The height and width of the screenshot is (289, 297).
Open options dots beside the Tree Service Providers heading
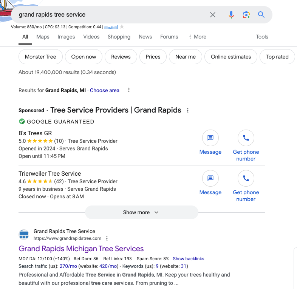point(188,110)
